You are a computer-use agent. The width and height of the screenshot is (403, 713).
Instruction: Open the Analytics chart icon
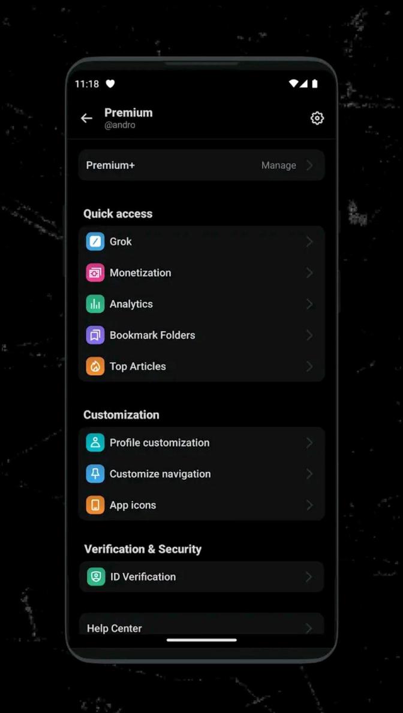(96, 304)
